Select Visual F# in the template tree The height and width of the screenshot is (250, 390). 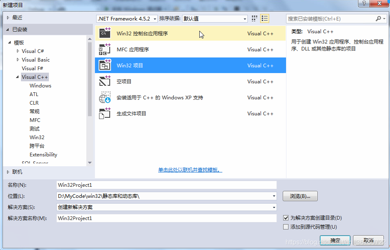pos(32,68)
